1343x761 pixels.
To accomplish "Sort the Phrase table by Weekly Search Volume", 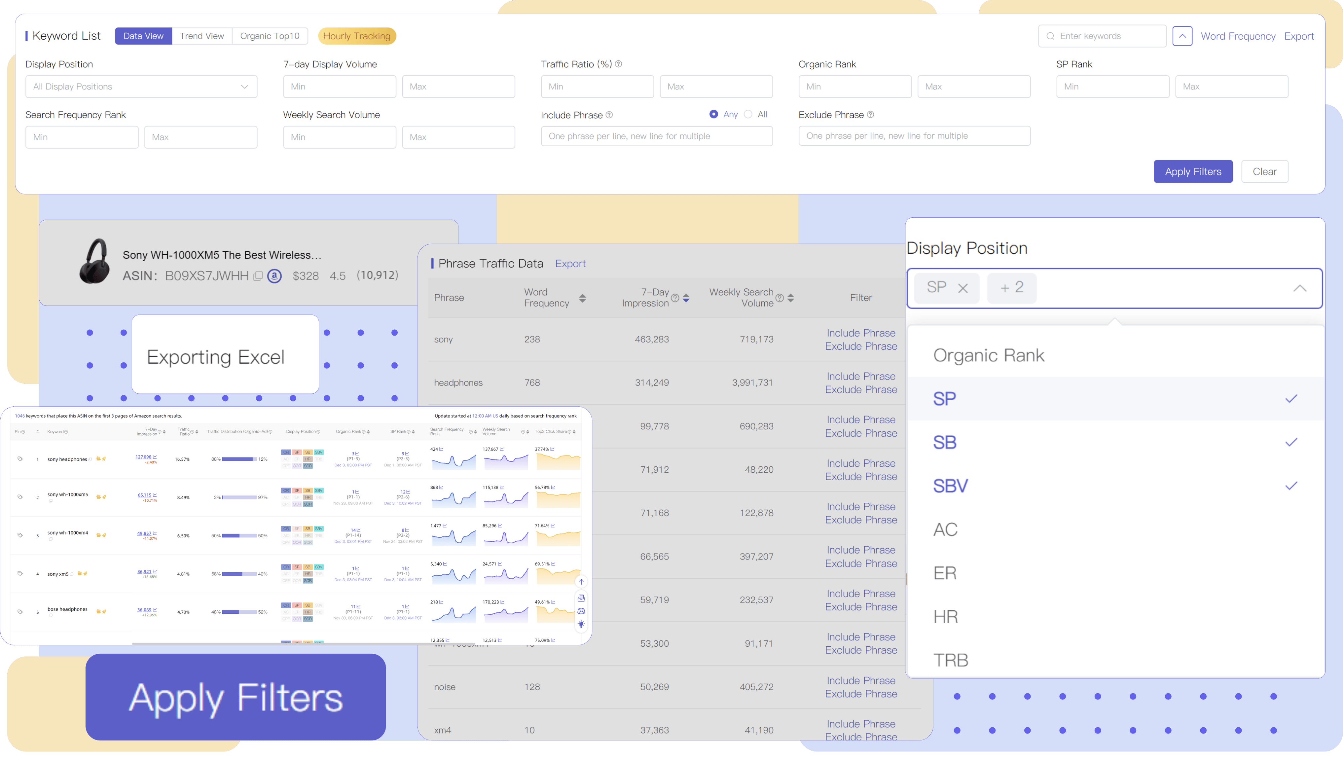I will pyautogui.click(x=791, y=298).
